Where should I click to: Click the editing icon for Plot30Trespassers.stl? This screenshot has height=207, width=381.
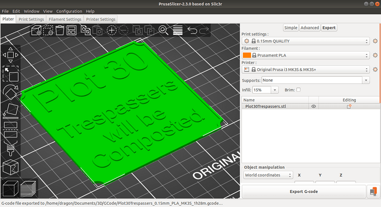click(x=349, y=106)
